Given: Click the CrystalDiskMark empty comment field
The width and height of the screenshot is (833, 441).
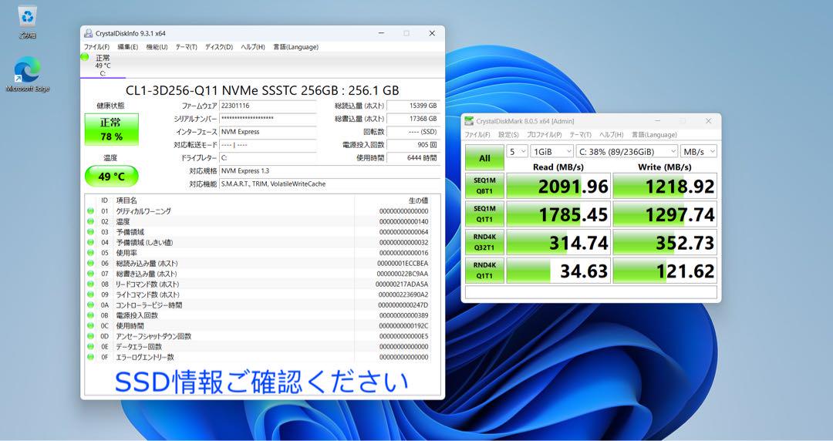Looking at the screenshot, I should [591, 292].
